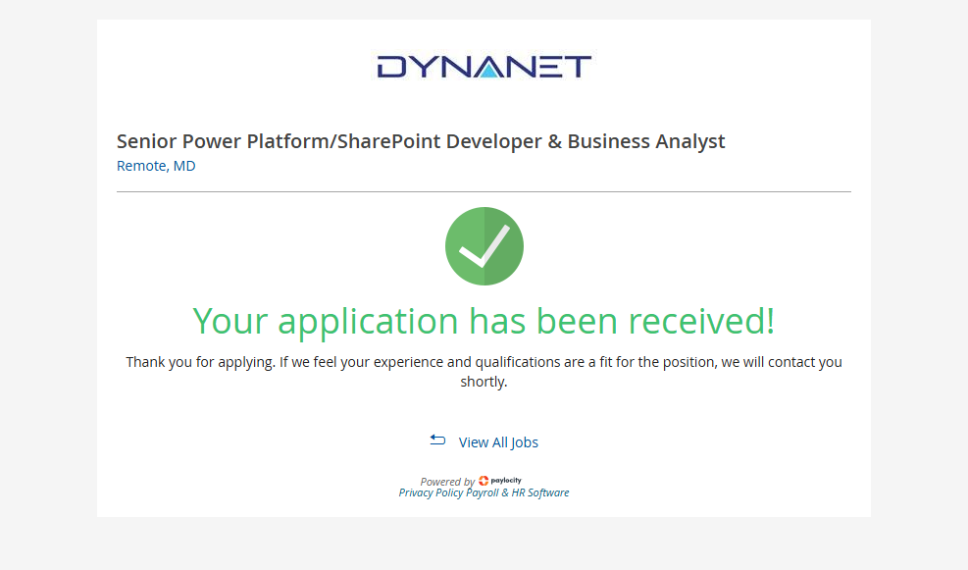Click the 'Powered by' footer text

447,482
